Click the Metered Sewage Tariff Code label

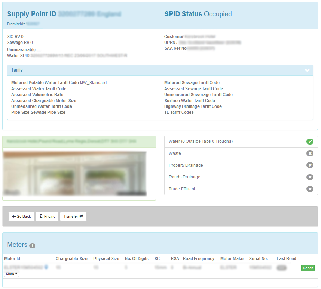click(192, 83)
